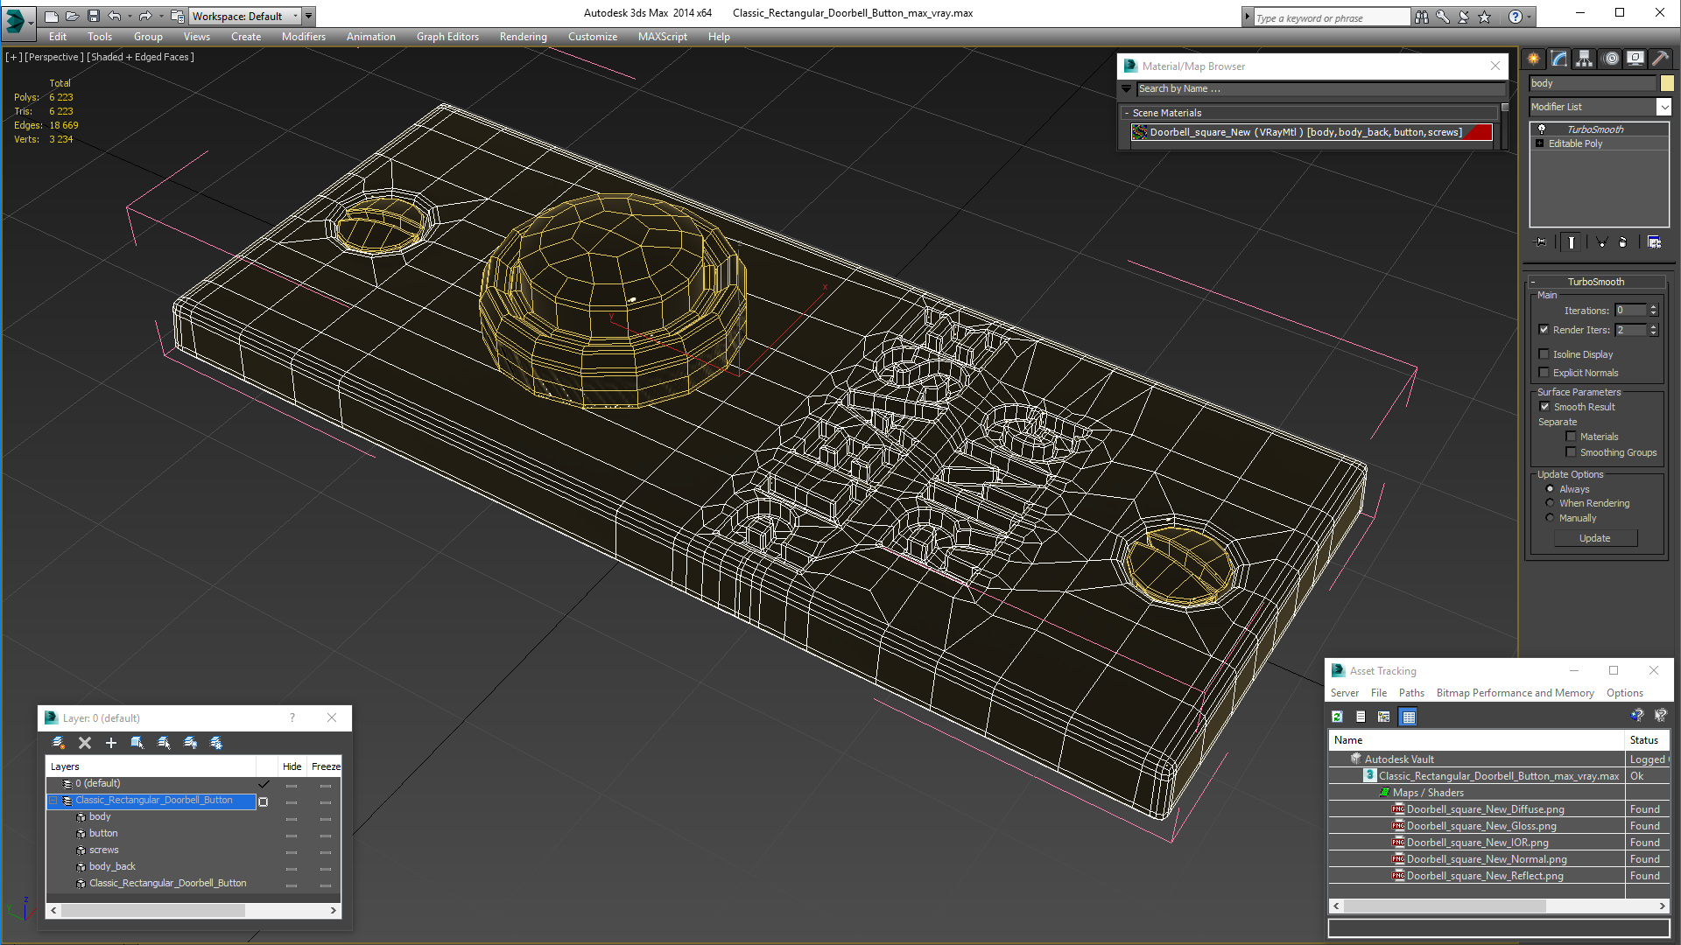The image size is (1681, 945).
Task: Click refresh icon in Asset Tracking
Action: pyautogui.click(x=1337, y=717)
